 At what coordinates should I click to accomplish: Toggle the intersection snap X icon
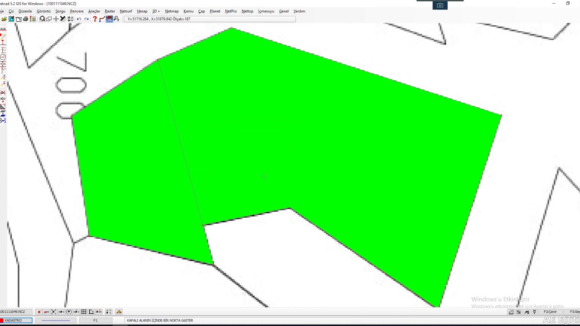pyautogui.click(x=53, y=312)
